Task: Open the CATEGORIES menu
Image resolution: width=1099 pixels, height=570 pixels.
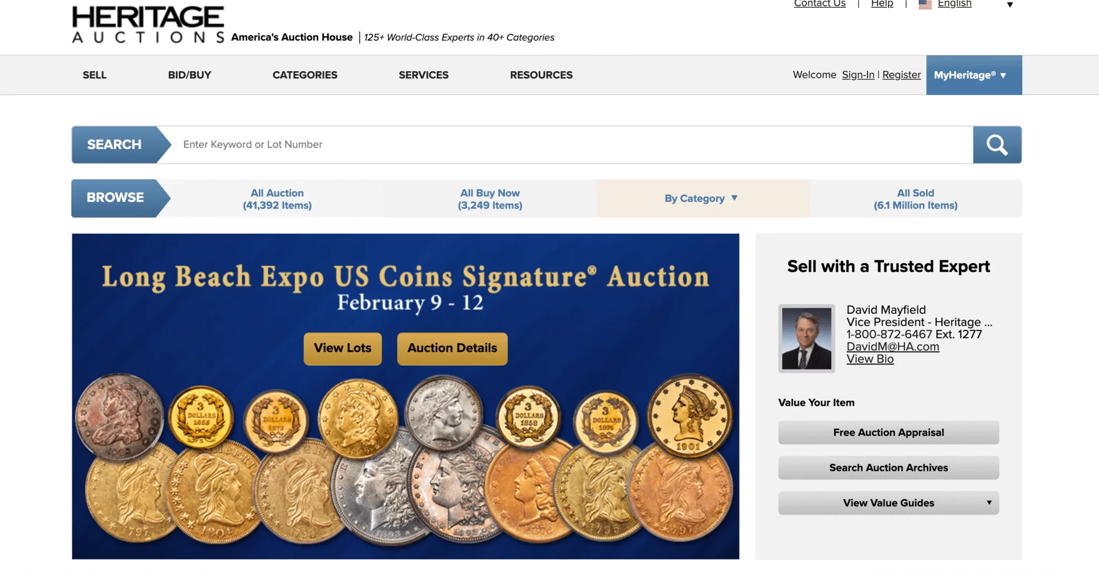Action: point(305,75)
